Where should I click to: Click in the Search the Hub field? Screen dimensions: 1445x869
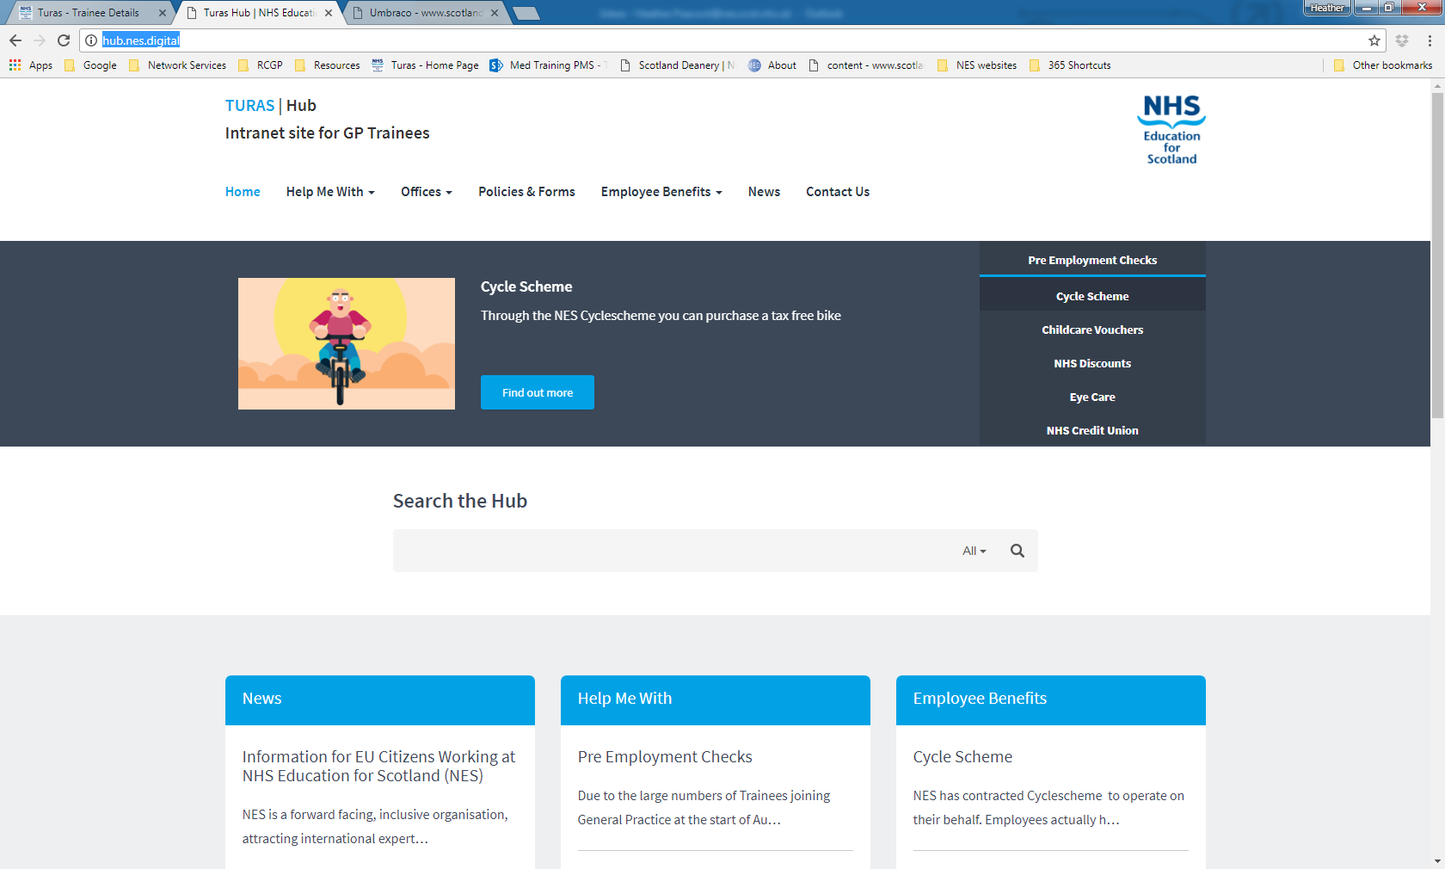671,551
